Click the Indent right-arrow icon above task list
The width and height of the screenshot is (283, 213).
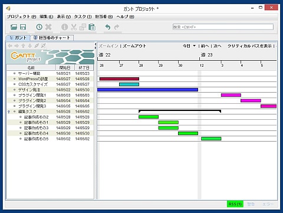(17, 46)
